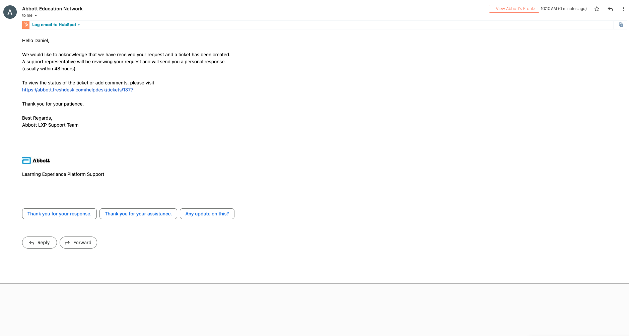Image resolution: width=629 pixels, height=336 pixels.
Task: Click 'Thank you for your patience.' line
Action: (53, 104)
